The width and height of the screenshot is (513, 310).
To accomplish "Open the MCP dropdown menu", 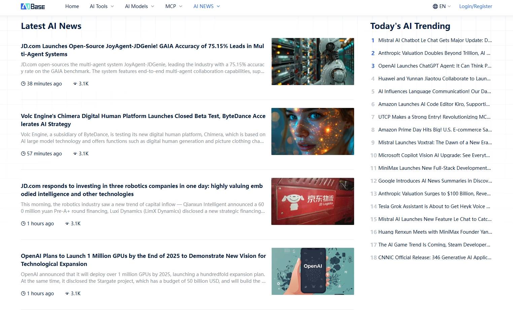I will 171,6.
